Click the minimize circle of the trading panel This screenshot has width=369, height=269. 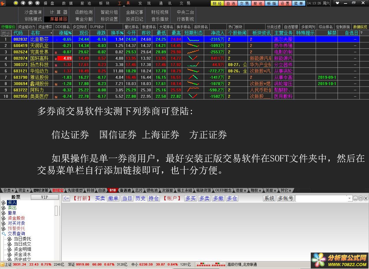pos(355,198)
